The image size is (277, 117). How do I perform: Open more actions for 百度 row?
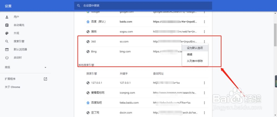coord(204,22)
